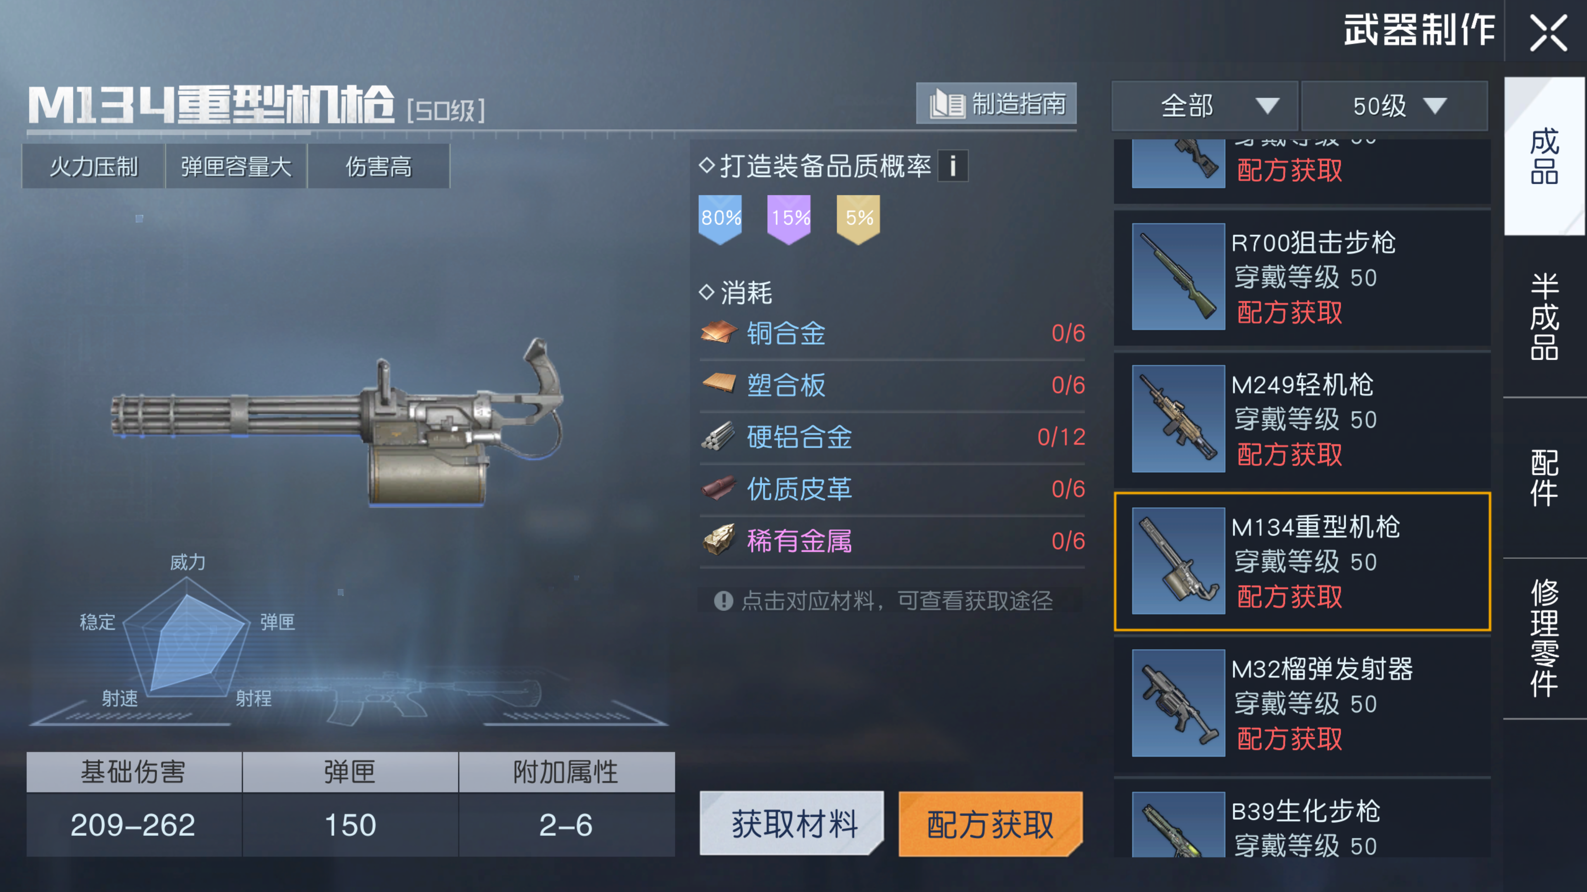Click the orange 配方获取 button
Image resolution: width=1587 pixels, height=892 pixels.
[991, 824]
